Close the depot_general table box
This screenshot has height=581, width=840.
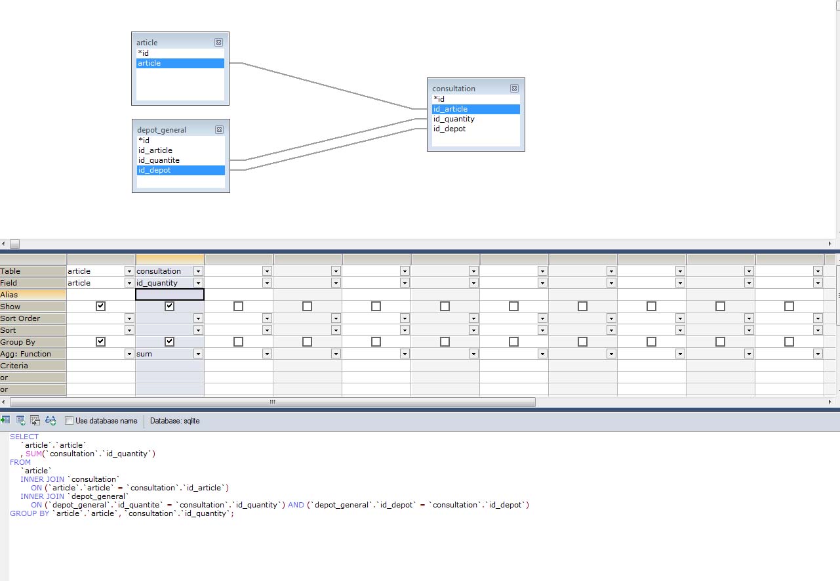click(218, 129)
